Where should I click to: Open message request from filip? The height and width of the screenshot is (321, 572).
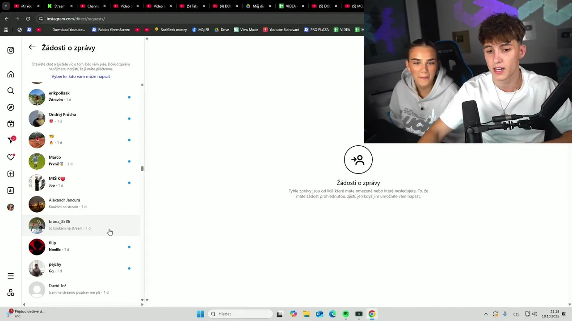point(81,247)
